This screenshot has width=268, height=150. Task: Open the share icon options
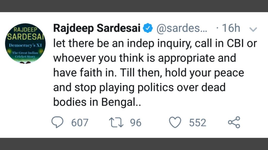[234, 122]
